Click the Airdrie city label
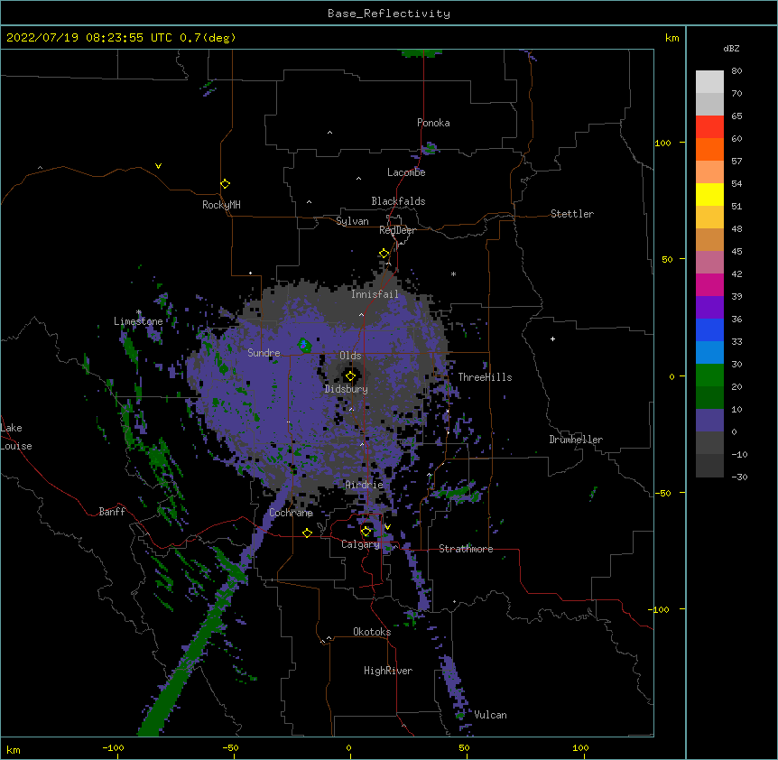 (365, 485)
